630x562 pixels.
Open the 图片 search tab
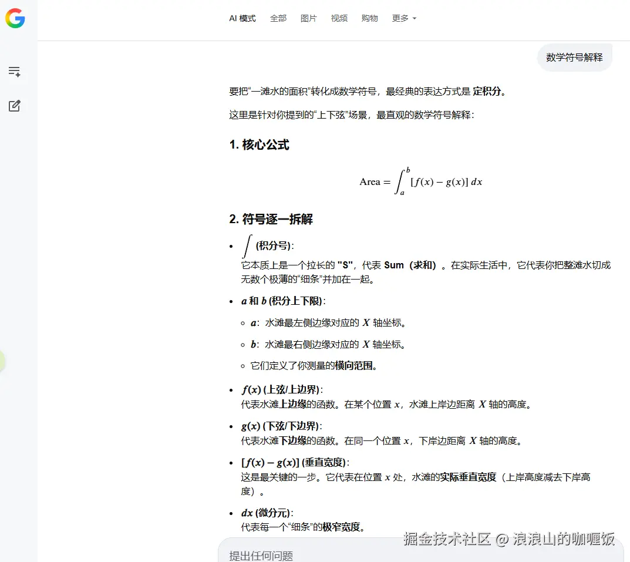(x=308, y=18)
